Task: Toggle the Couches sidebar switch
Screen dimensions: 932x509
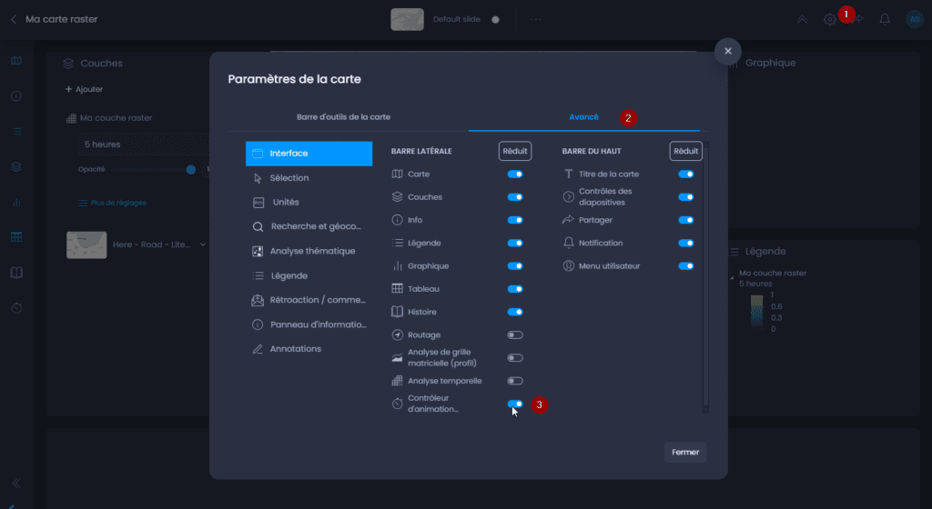Action: point(515,197)
